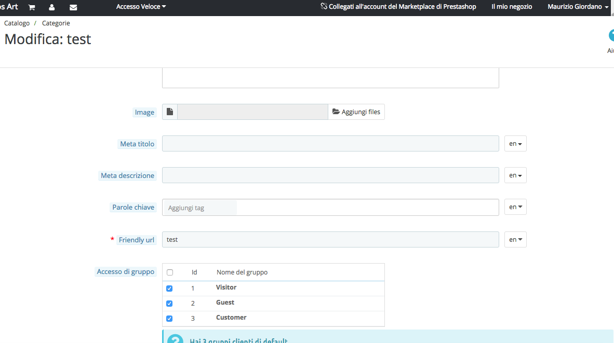
Task: Click the Accesso di gruppo label
Action: 125,271
